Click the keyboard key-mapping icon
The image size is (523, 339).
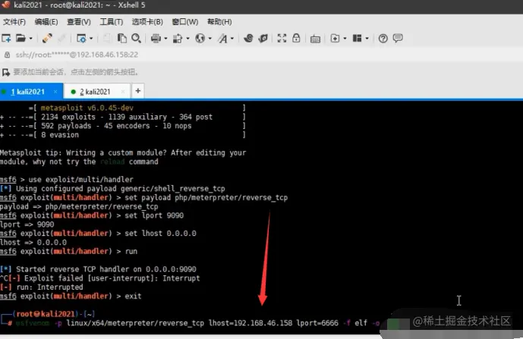click(x=315, y=39)
